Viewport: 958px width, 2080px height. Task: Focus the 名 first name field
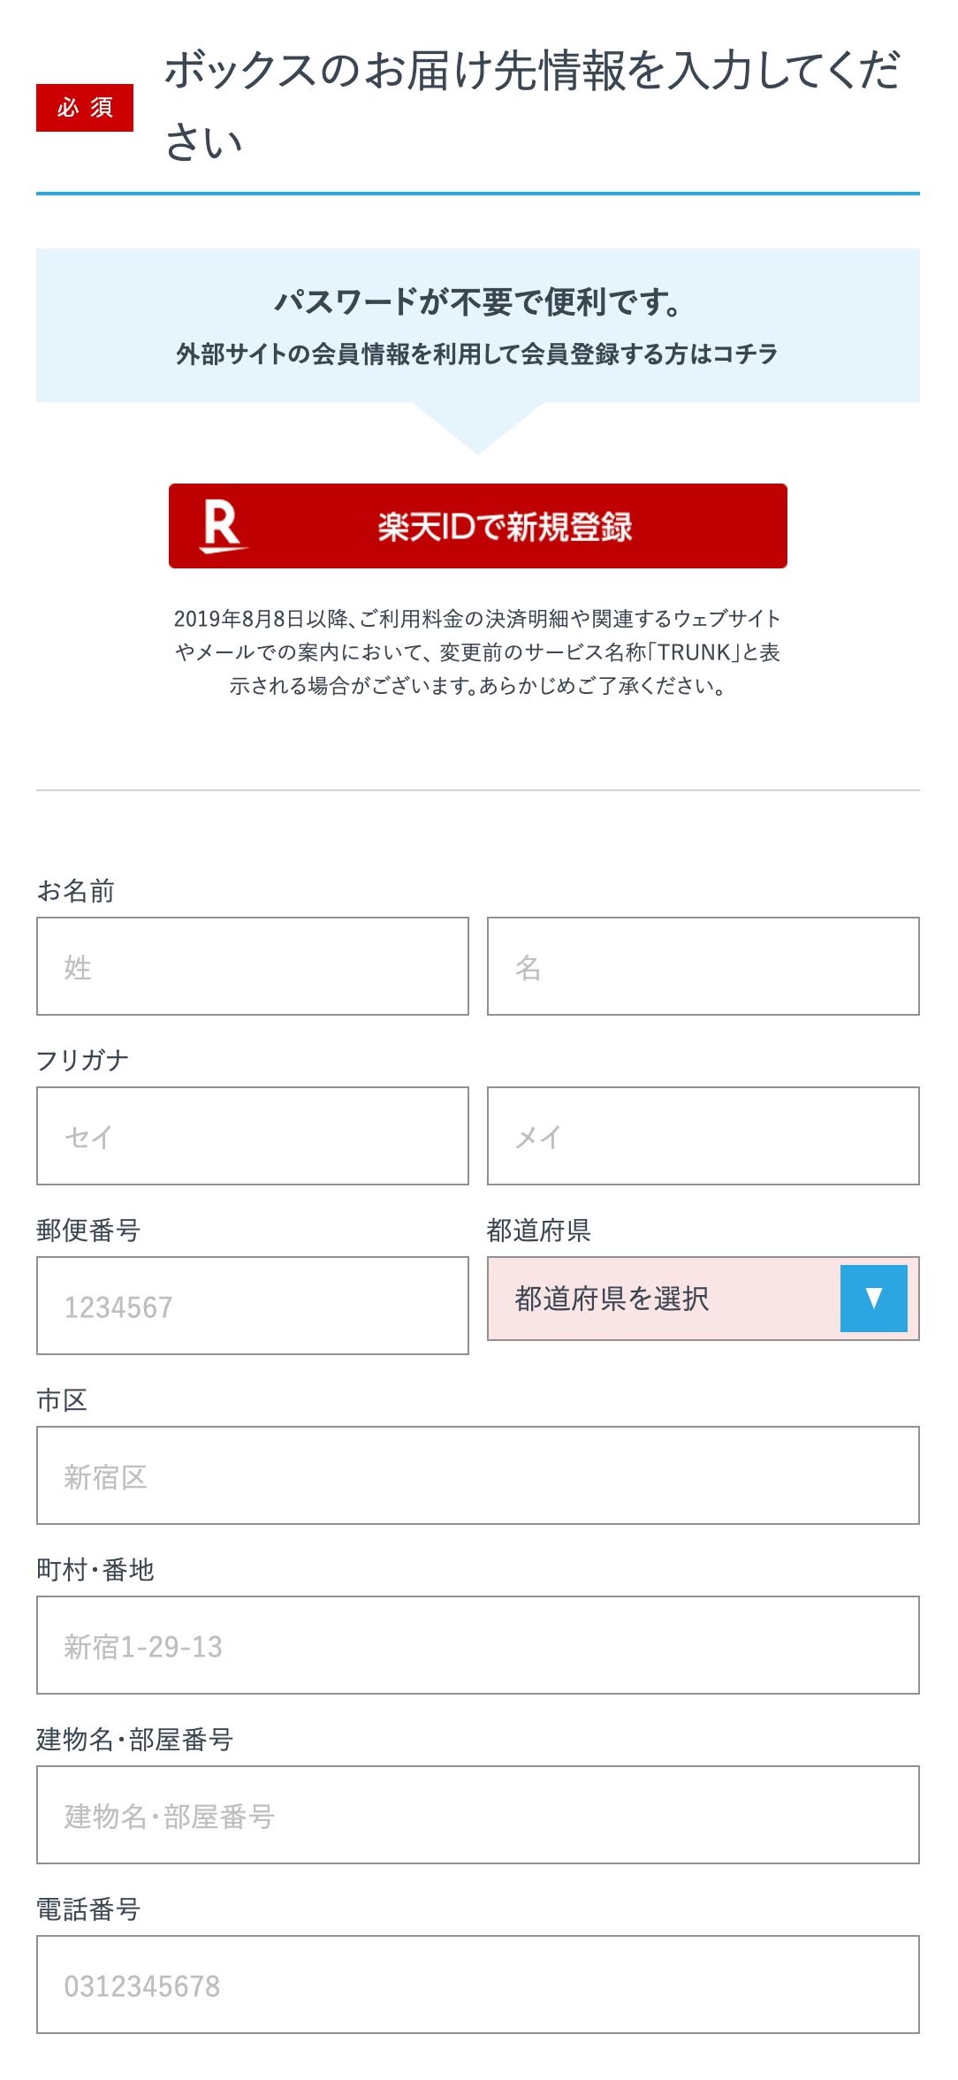click(x=703, y=966)
